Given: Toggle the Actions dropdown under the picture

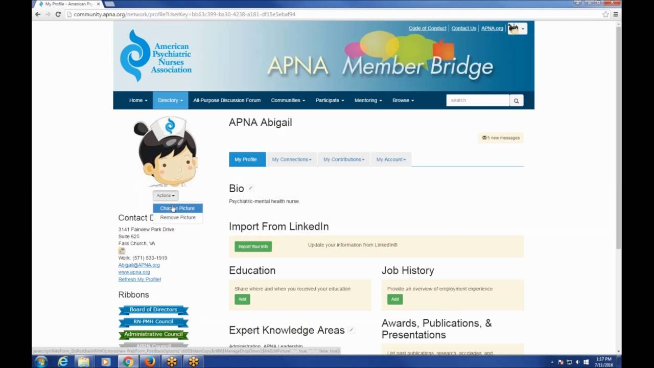Looking at the screenshot, I should pos(165,196).
